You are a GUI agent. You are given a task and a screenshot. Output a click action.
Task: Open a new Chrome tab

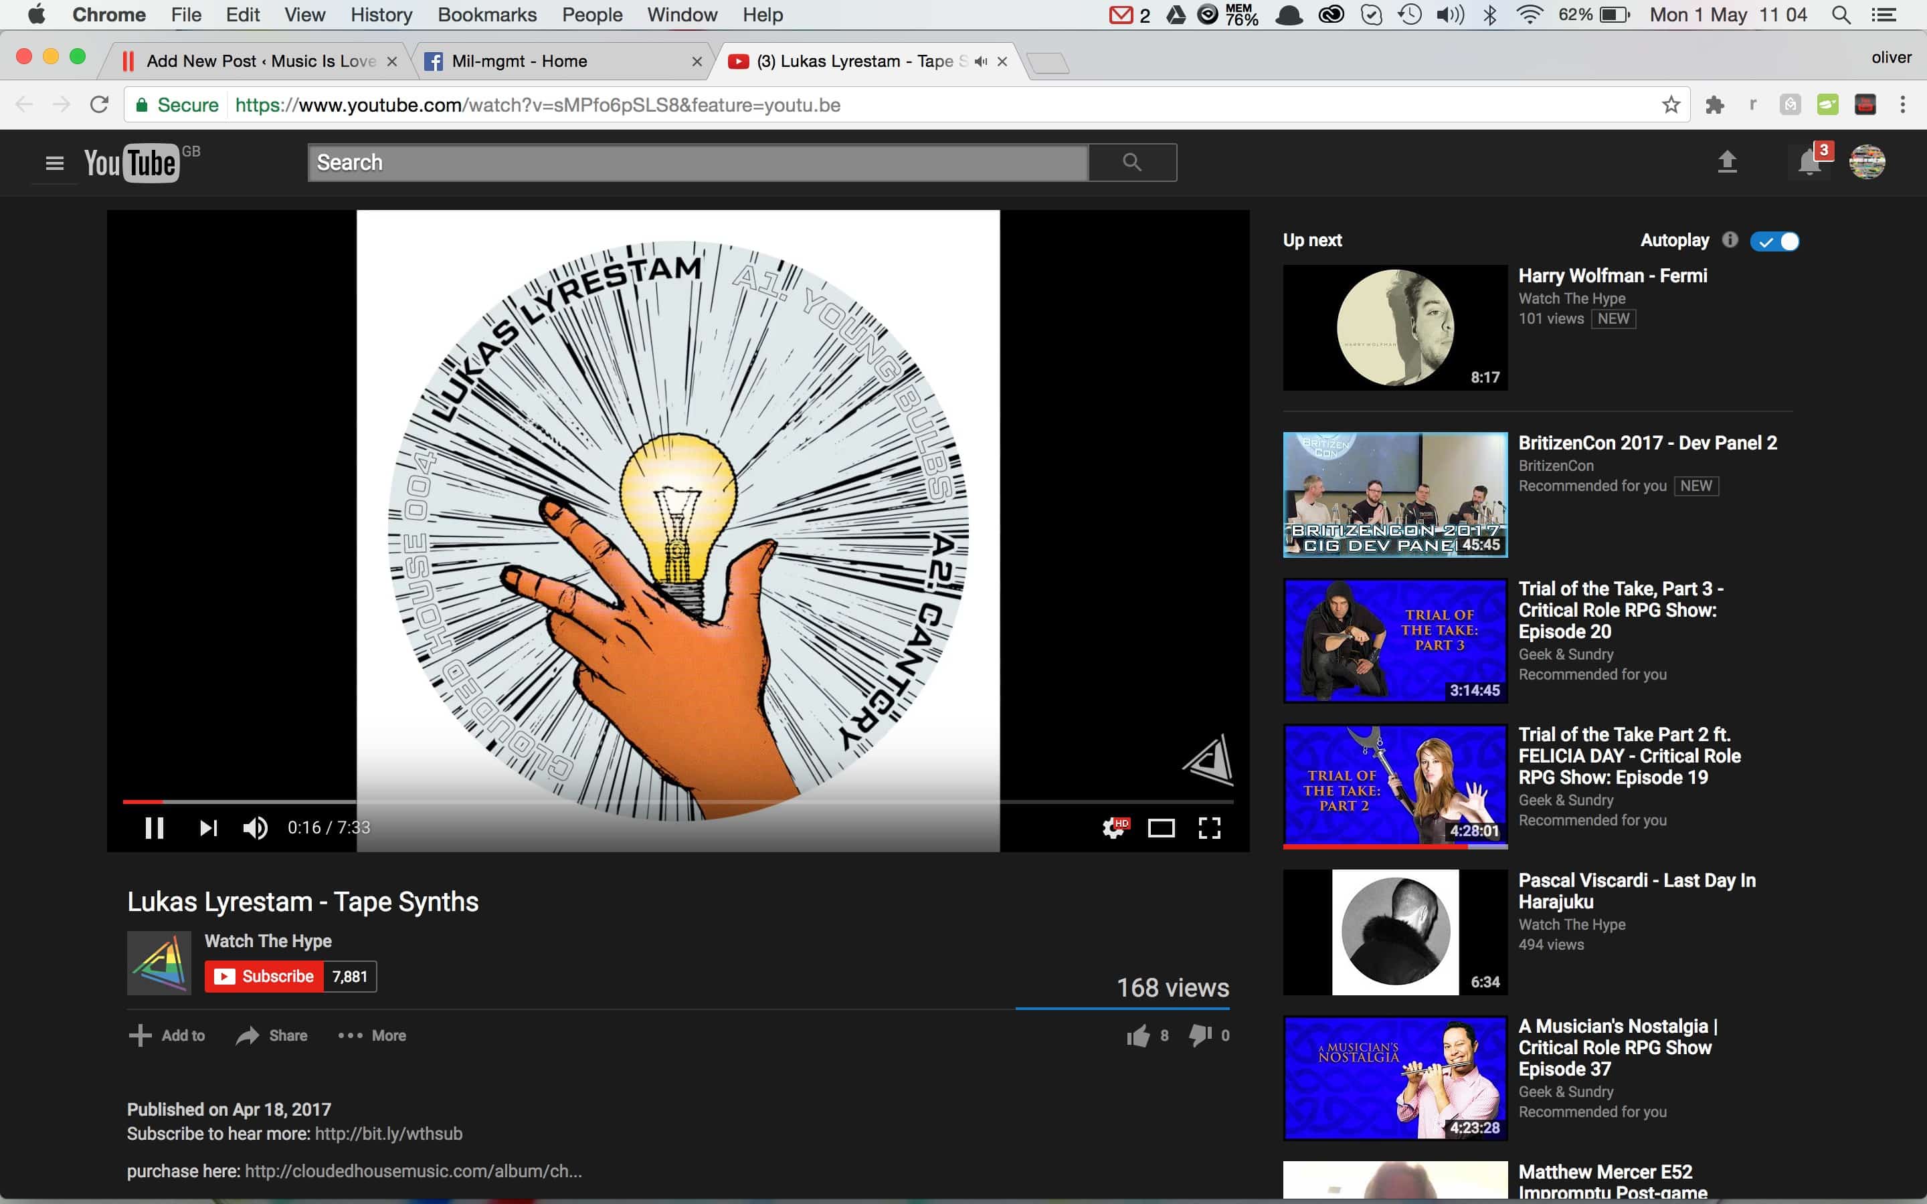click(1048, 62)
